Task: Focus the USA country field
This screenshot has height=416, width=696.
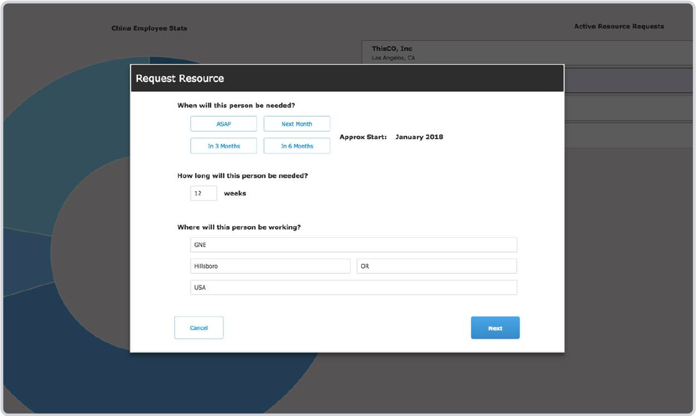Action: click(353, 288)
